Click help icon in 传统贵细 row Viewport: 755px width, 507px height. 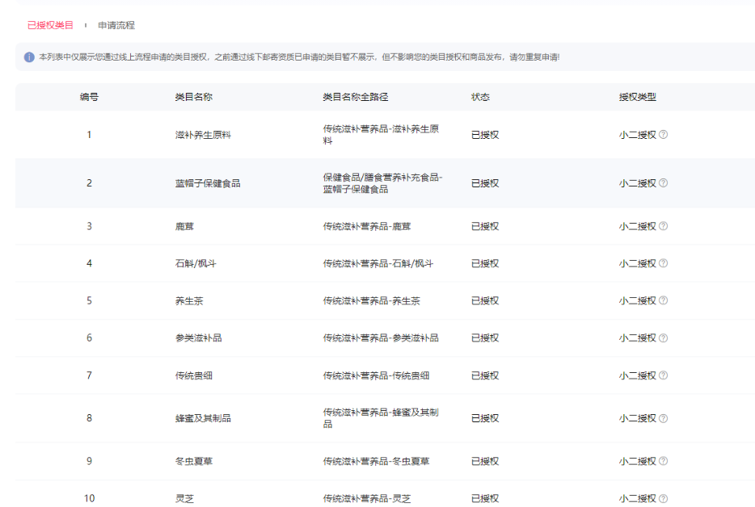pyautogui.click(x=663, y=375)
